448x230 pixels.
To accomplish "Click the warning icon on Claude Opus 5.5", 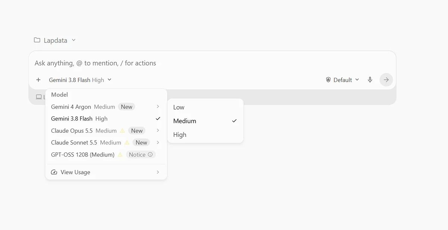I will coord(122,130).
